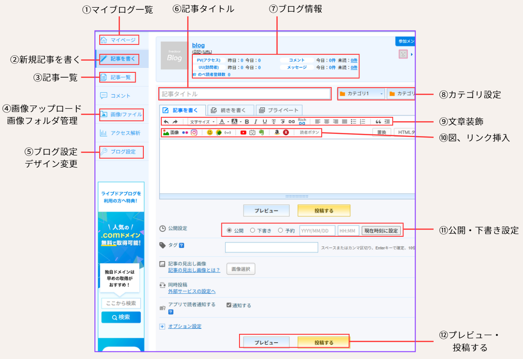The image size is (523, 359).
Task: Insert a YouTube video
Action: 243,133
